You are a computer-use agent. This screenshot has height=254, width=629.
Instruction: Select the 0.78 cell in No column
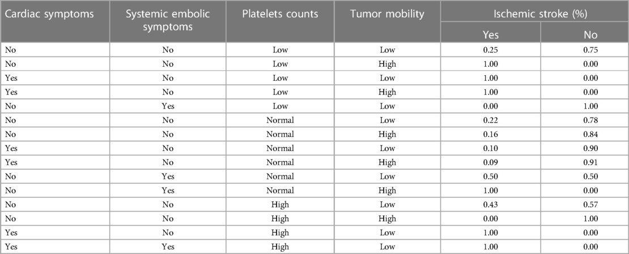[590, 120]
